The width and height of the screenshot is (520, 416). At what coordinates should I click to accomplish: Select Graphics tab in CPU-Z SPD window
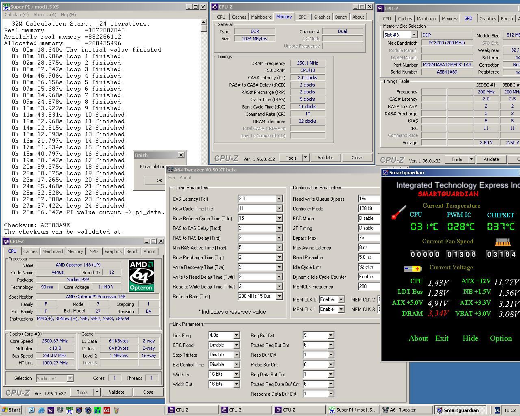coord(487,19)
